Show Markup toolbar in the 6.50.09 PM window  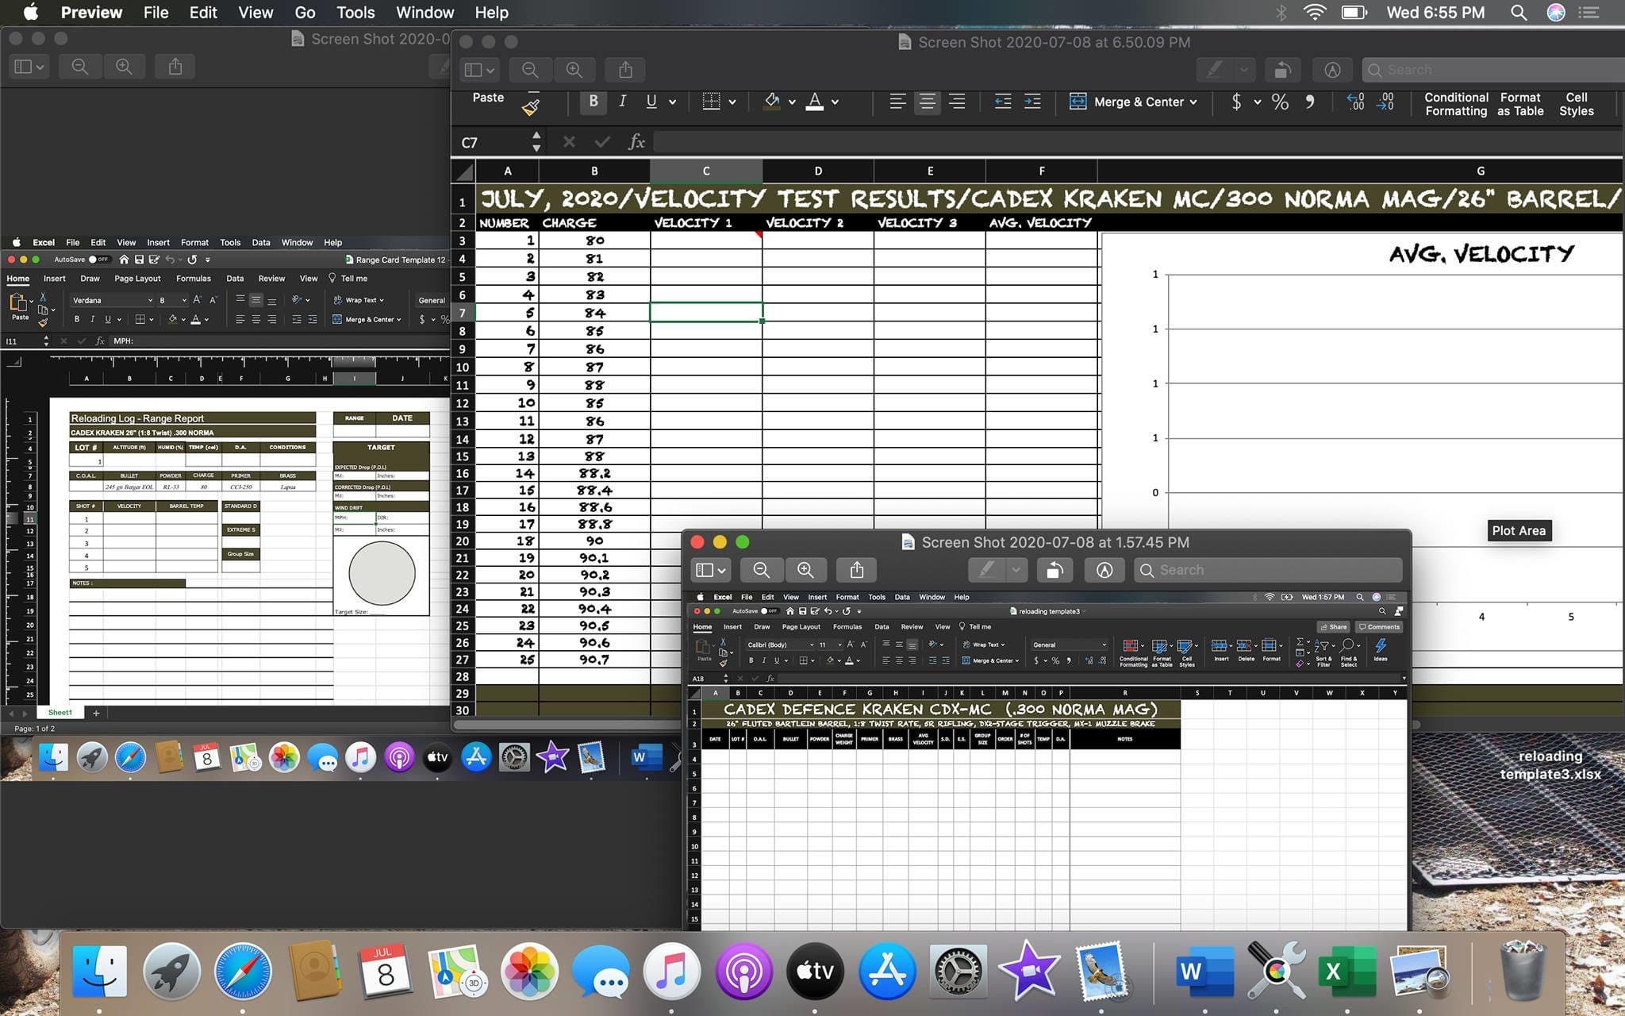coord(1332,70)
